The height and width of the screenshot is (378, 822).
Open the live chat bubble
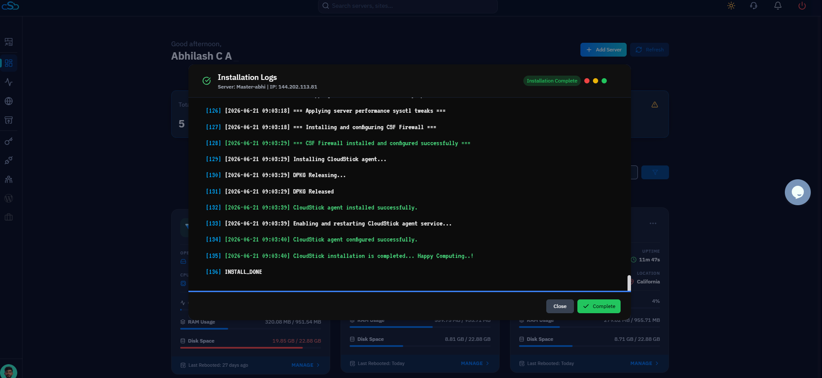tap(798, 192)
